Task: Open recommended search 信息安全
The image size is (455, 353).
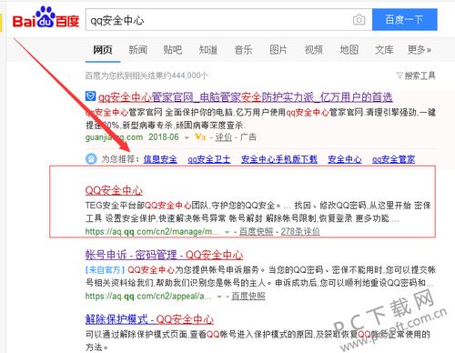Action: tap(160, 159)
